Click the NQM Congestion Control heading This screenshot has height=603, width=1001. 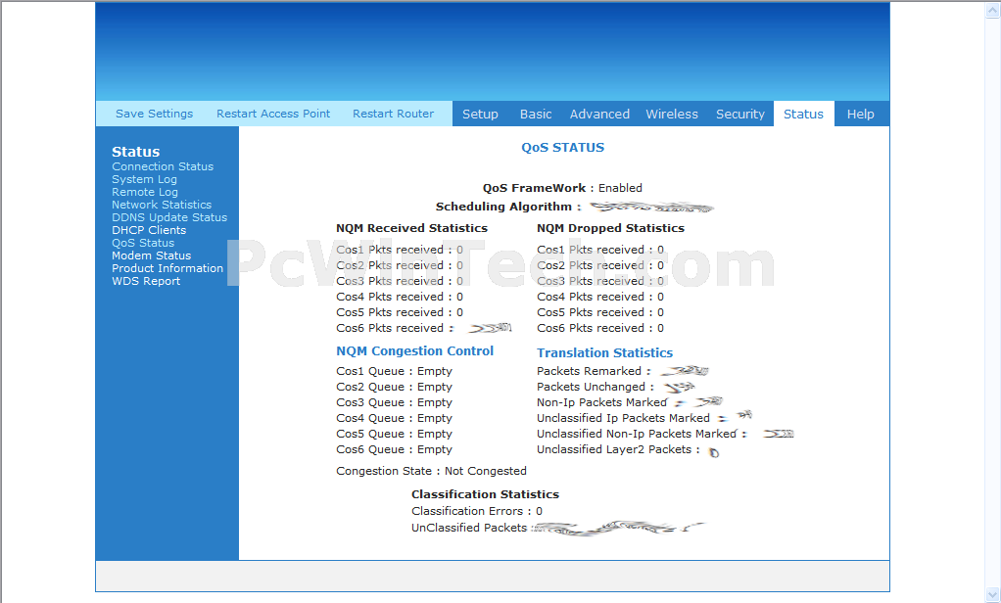point(415,351)
